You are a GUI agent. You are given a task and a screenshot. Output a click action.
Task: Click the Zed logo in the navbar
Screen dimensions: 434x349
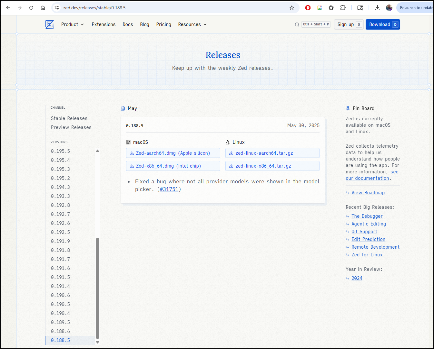(x=50, y=24)
